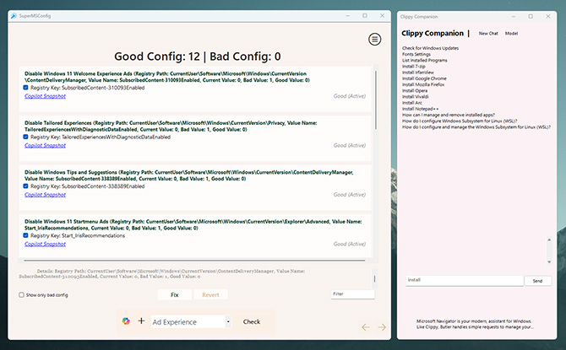Open Copilot Snapshot link under Tips and Suggestions
The width and height of the screenshot is (566, 350).
(45, 195)
